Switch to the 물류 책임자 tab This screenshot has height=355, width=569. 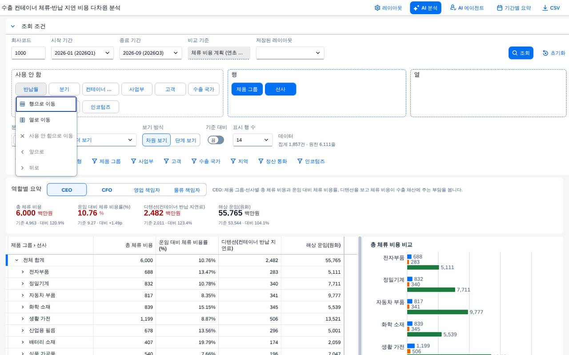tap(187, 190)
